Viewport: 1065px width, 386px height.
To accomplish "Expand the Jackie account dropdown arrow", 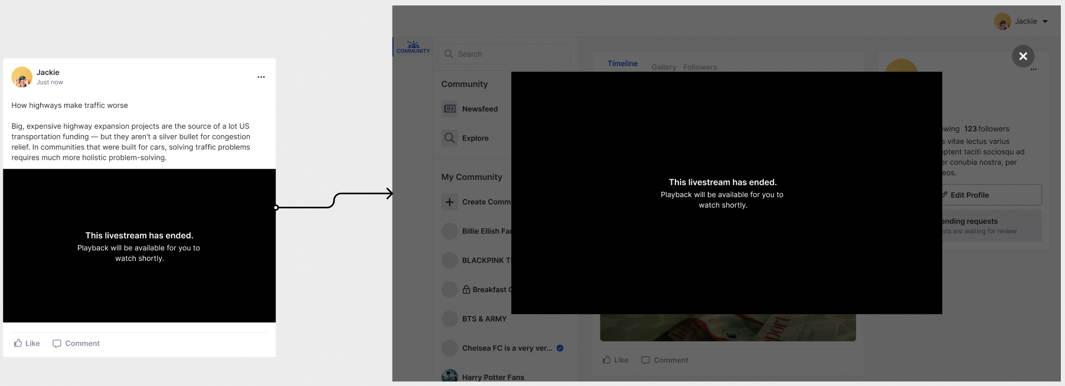I will 1045,22.
